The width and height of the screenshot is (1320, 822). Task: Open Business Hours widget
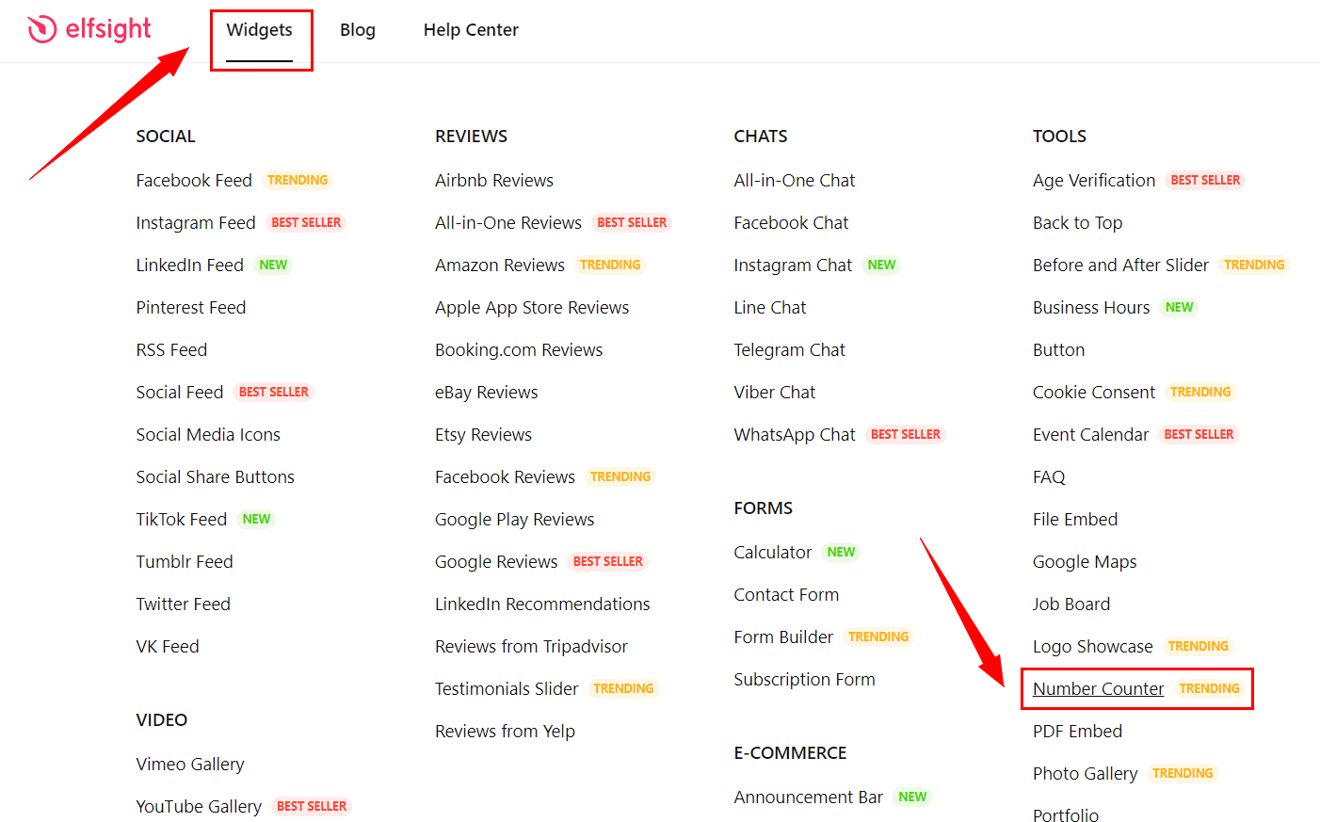pyautogui.click(x=1091, y=307)
